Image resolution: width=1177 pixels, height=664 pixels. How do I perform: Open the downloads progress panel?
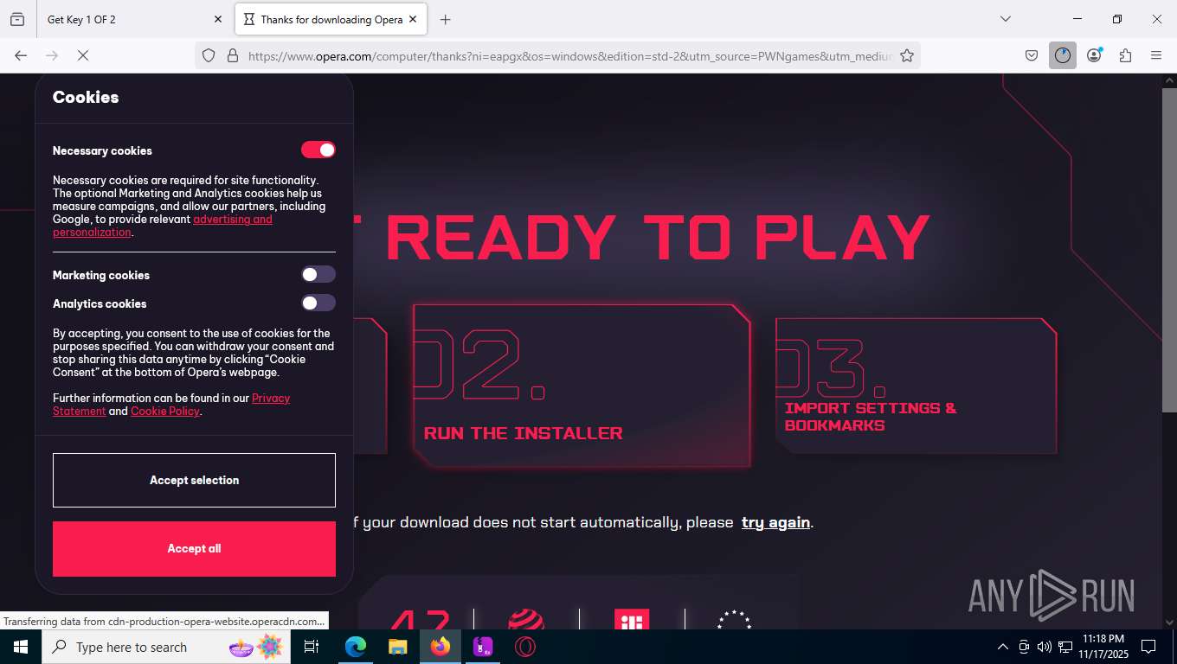[x=1063, y=55]
